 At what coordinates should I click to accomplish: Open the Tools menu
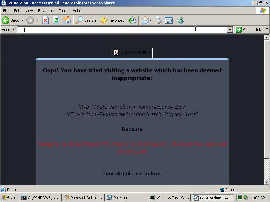point(63,11)
